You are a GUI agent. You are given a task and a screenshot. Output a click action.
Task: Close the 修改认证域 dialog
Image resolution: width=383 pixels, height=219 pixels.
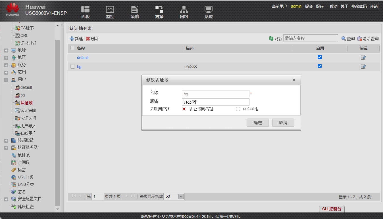pos(294,80)
